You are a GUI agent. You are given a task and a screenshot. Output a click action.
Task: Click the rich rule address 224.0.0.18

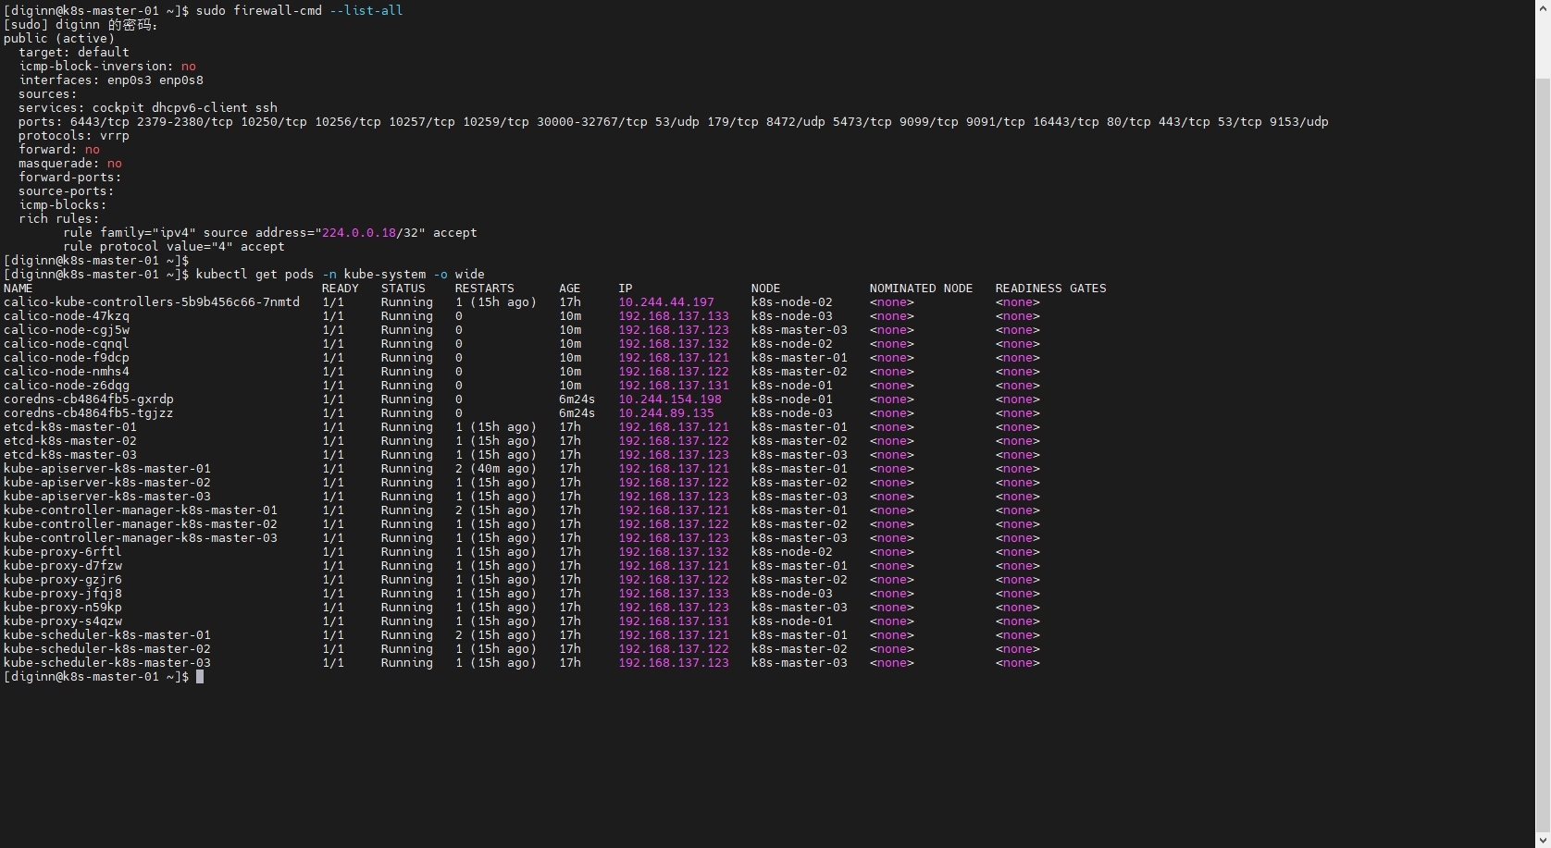[x=358, y=233]
